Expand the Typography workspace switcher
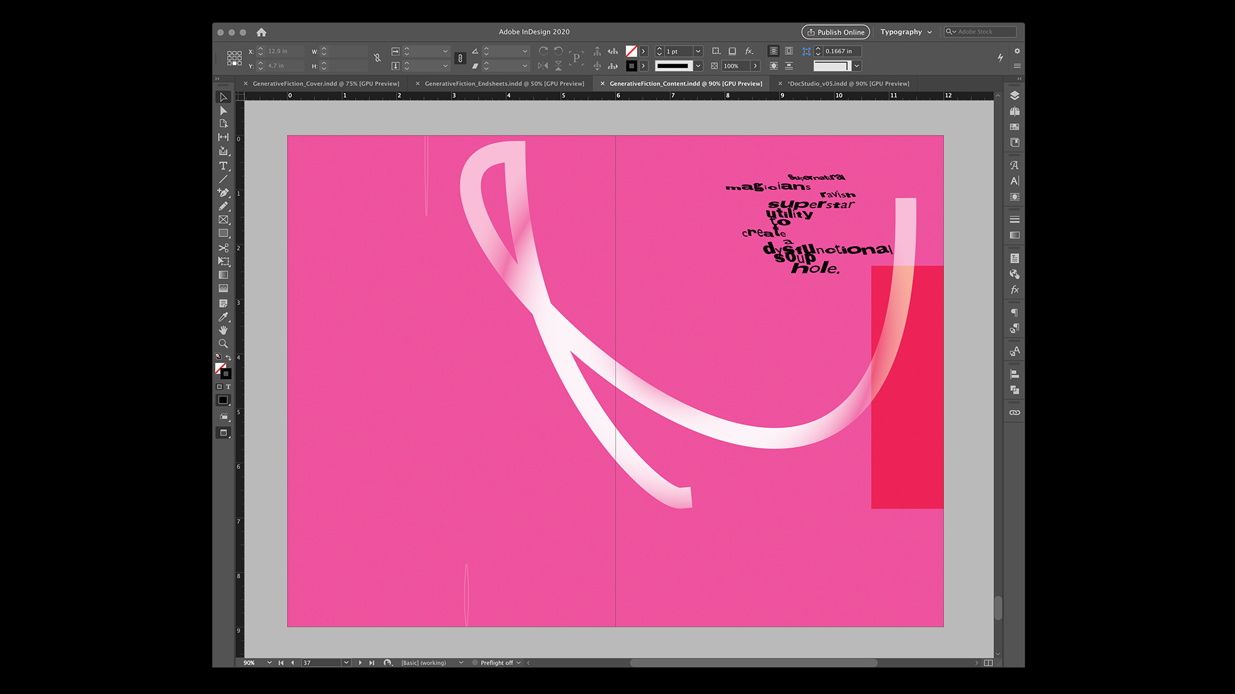Image resolution: width=1235 pixels, height=694 pixels. [x=906, y=32]
